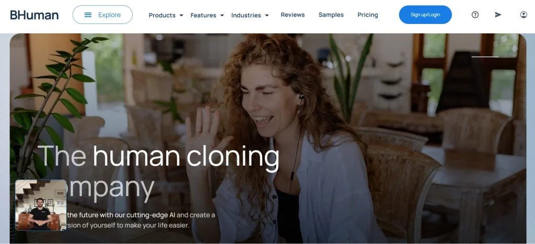
Task: Click the man video thumbnail
Action: coord(41,205)
